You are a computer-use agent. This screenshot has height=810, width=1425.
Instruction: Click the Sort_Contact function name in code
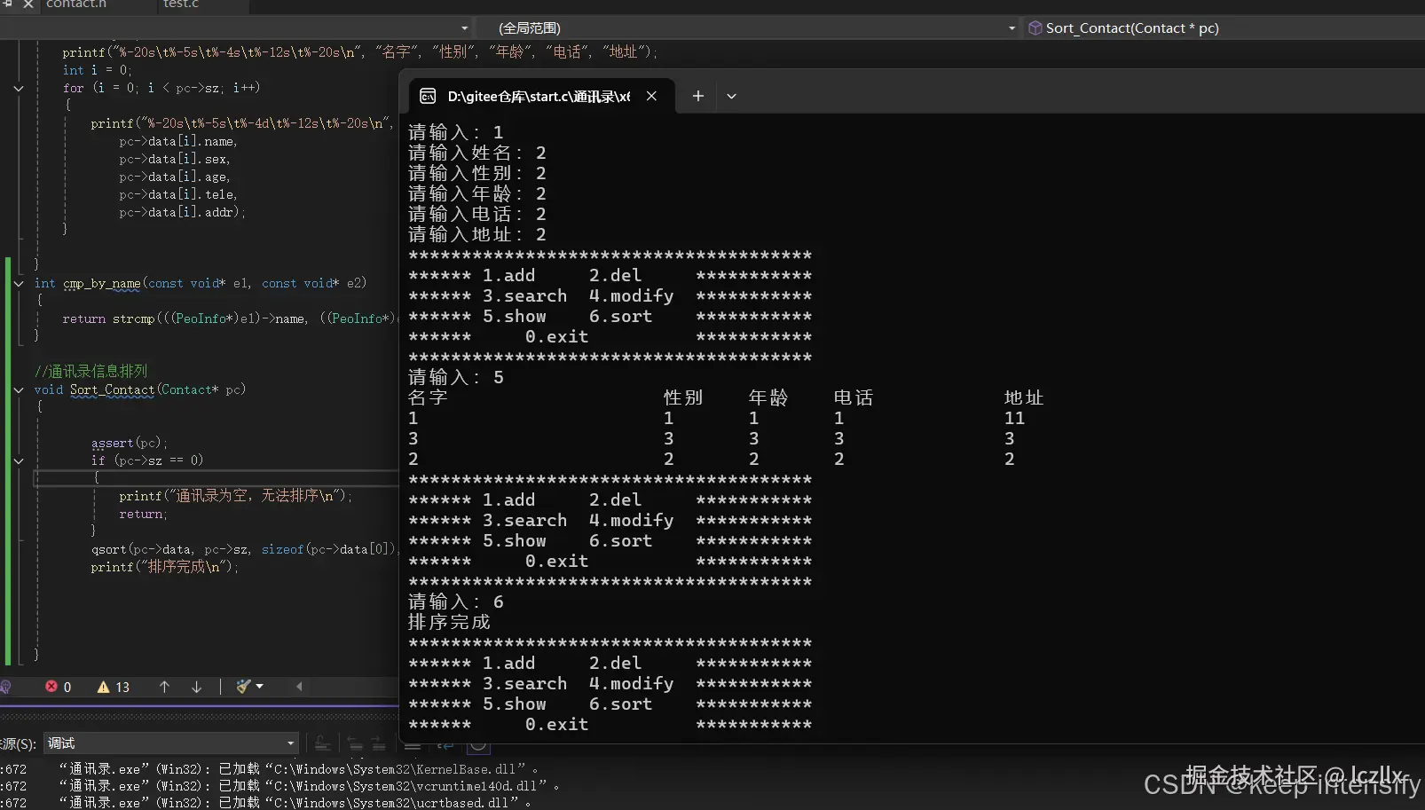point(112,389)
